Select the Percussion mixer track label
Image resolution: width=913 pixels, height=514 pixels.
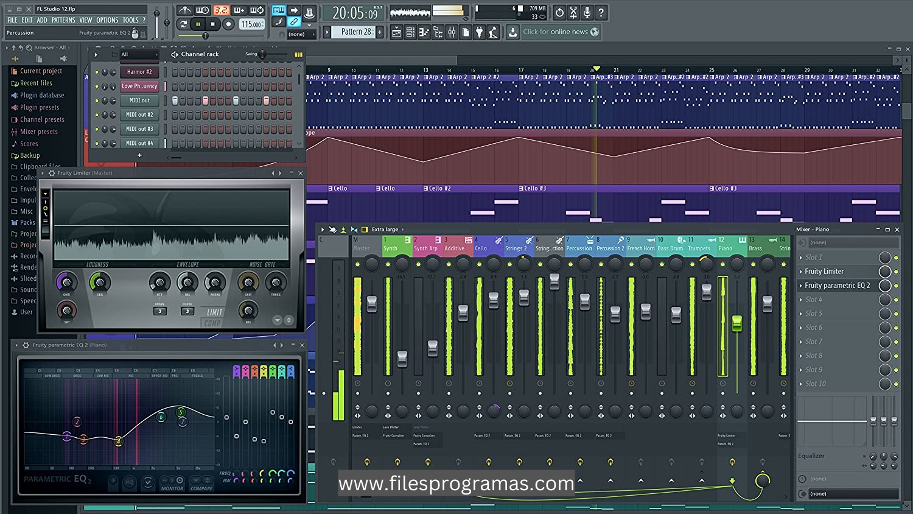point(579,248)
